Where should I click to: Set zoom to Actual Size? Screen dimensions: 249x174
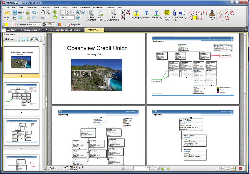click(x=62, y=12)
